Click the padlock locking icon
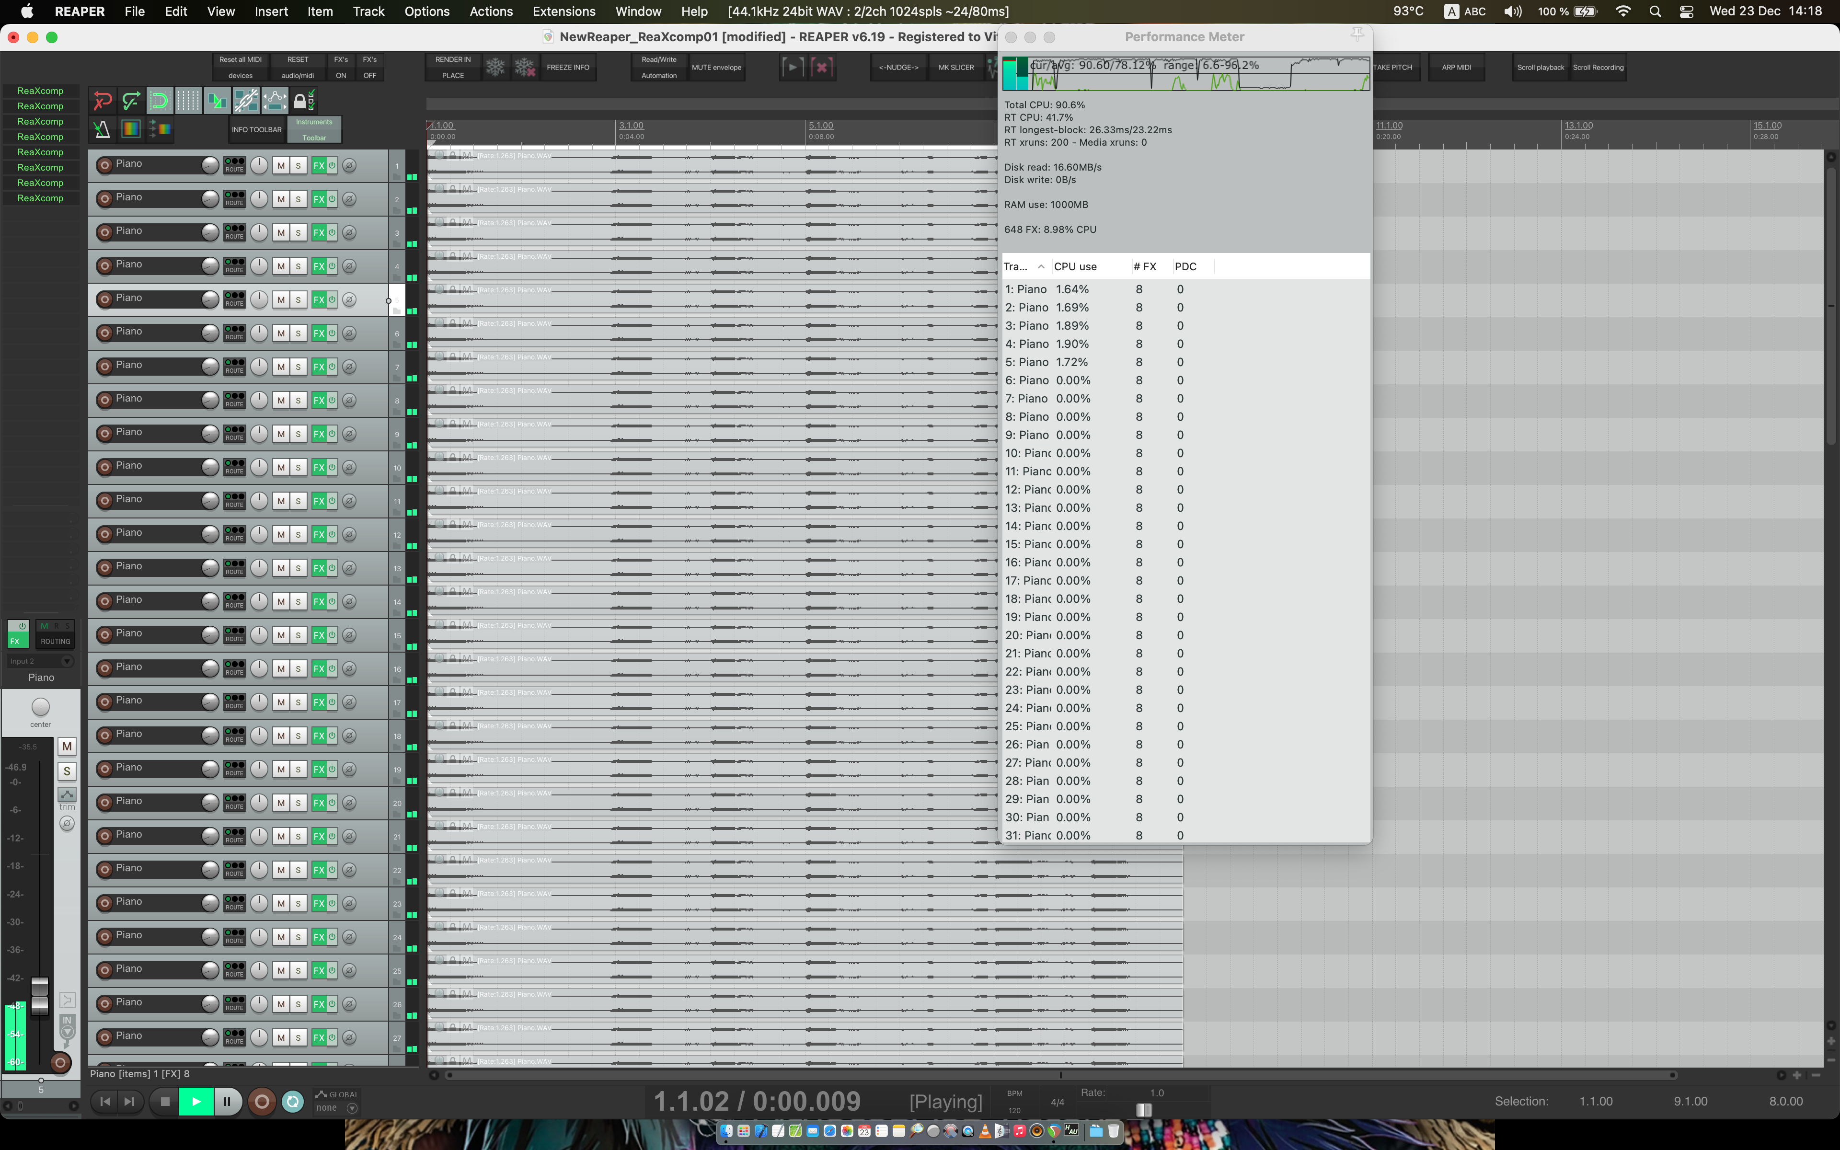 303,101
